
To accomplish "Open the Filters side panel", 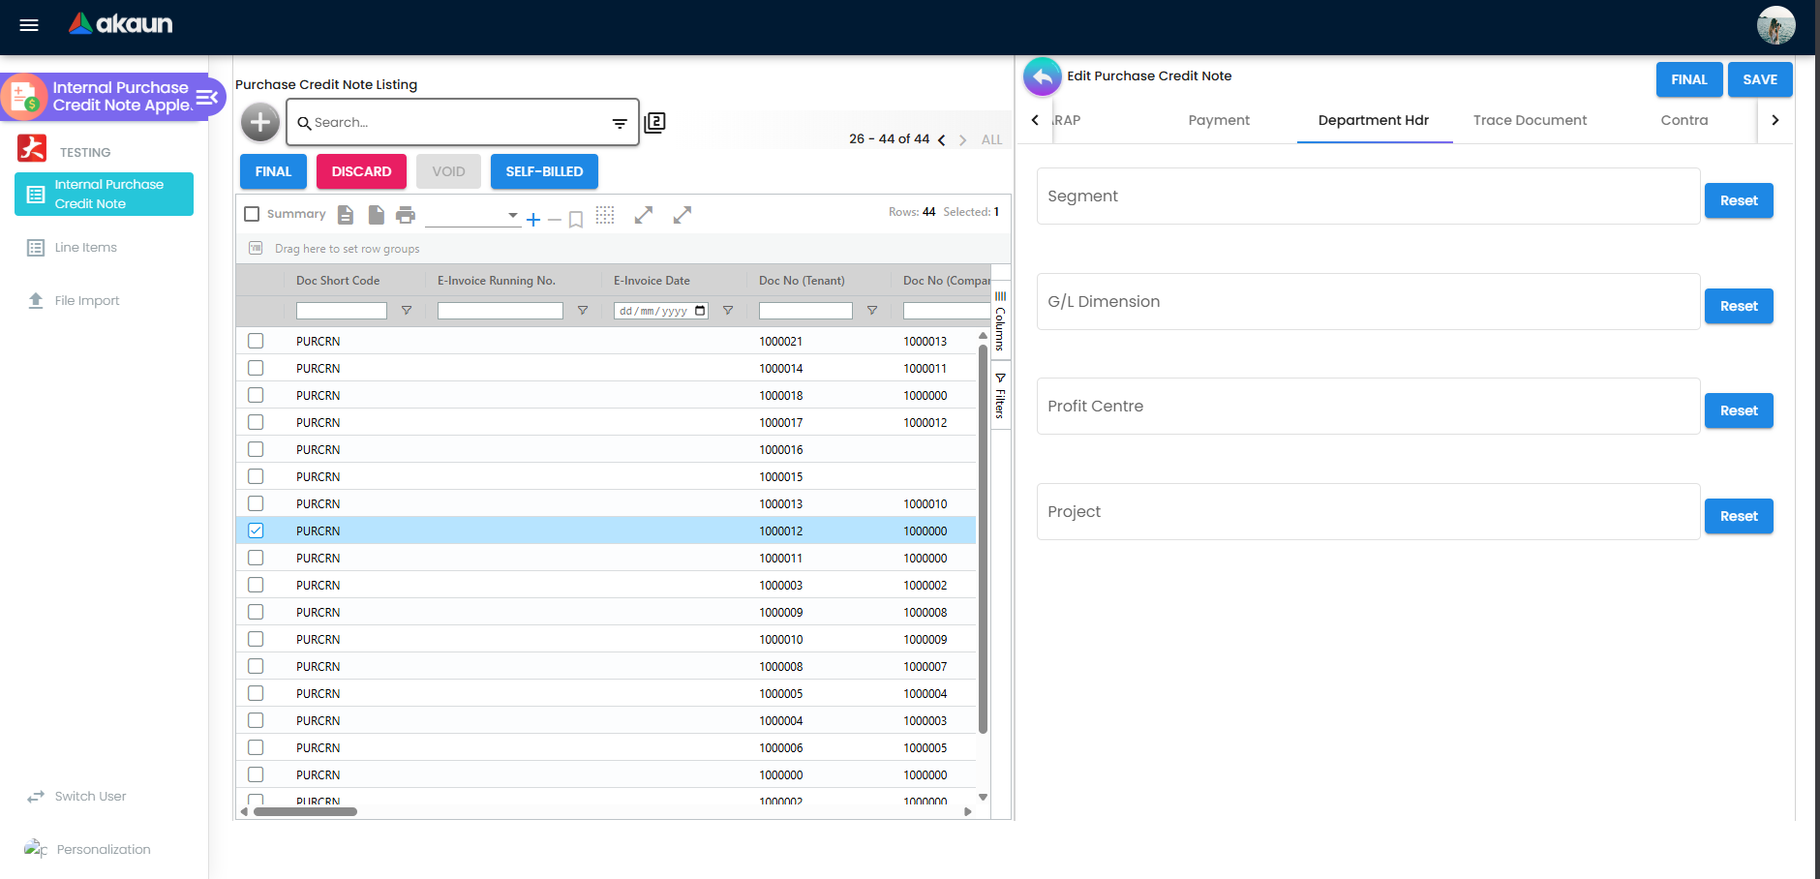I will 1000,396.
